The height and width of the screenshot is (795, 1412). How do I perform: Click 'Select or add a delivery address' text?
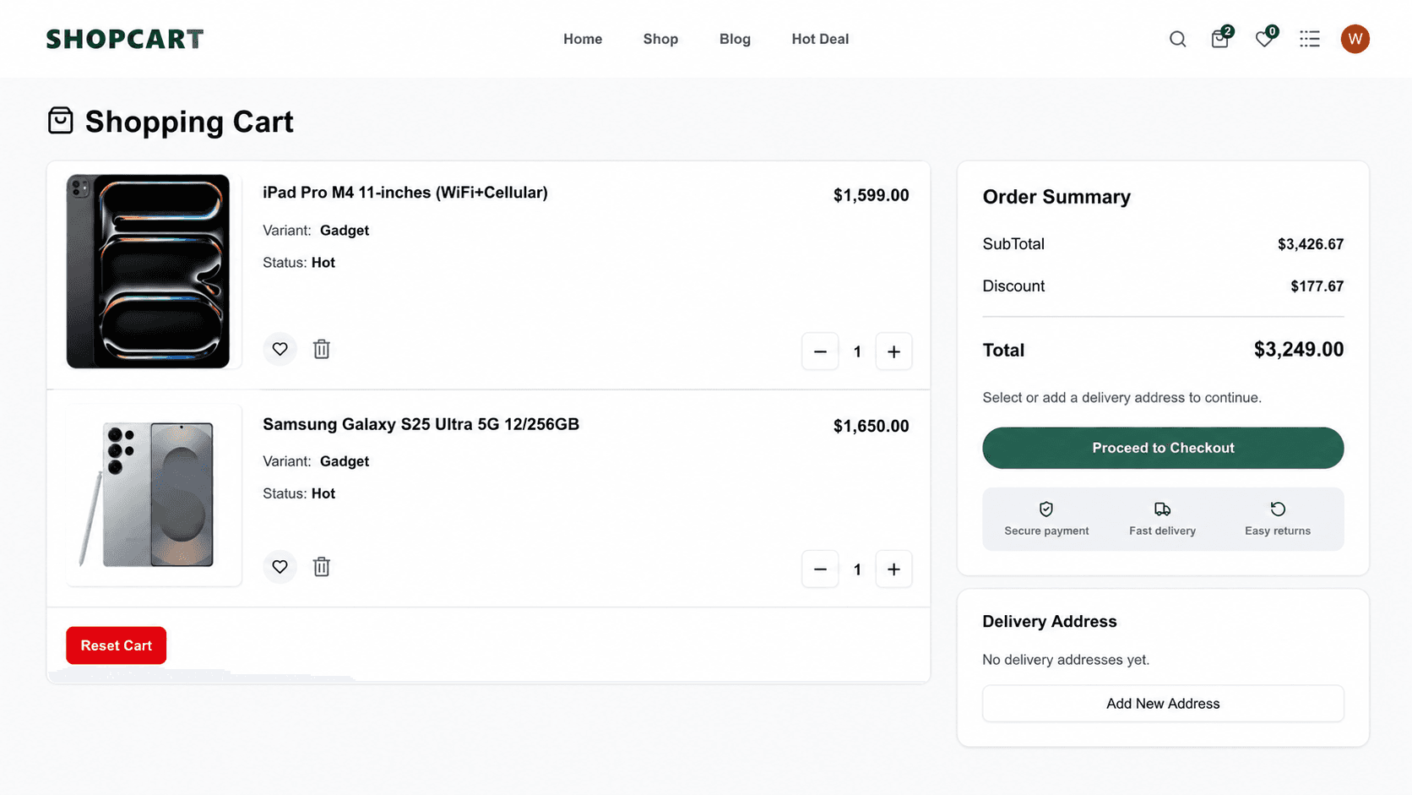[x=1121, y=398]
